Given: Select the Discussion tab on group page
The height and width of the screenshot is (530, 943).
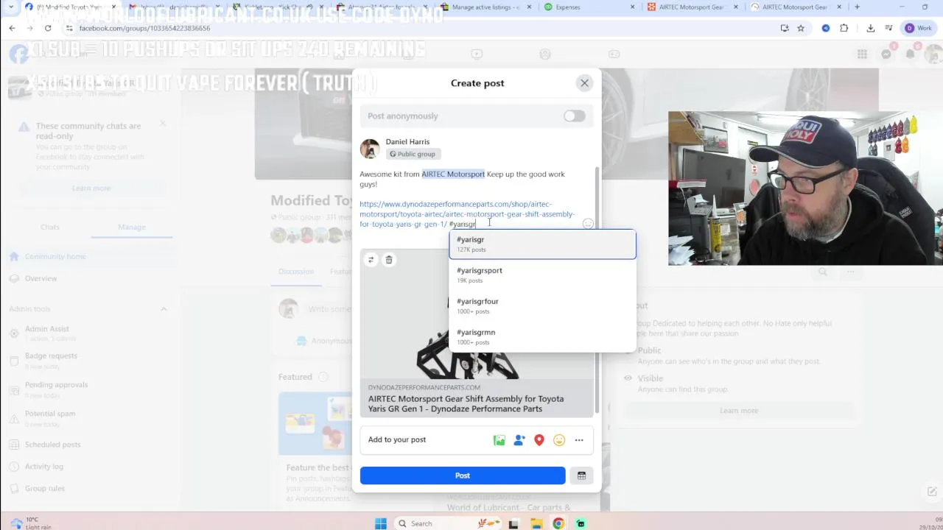Looking at the screenshot, I should (x=295, y=272).
